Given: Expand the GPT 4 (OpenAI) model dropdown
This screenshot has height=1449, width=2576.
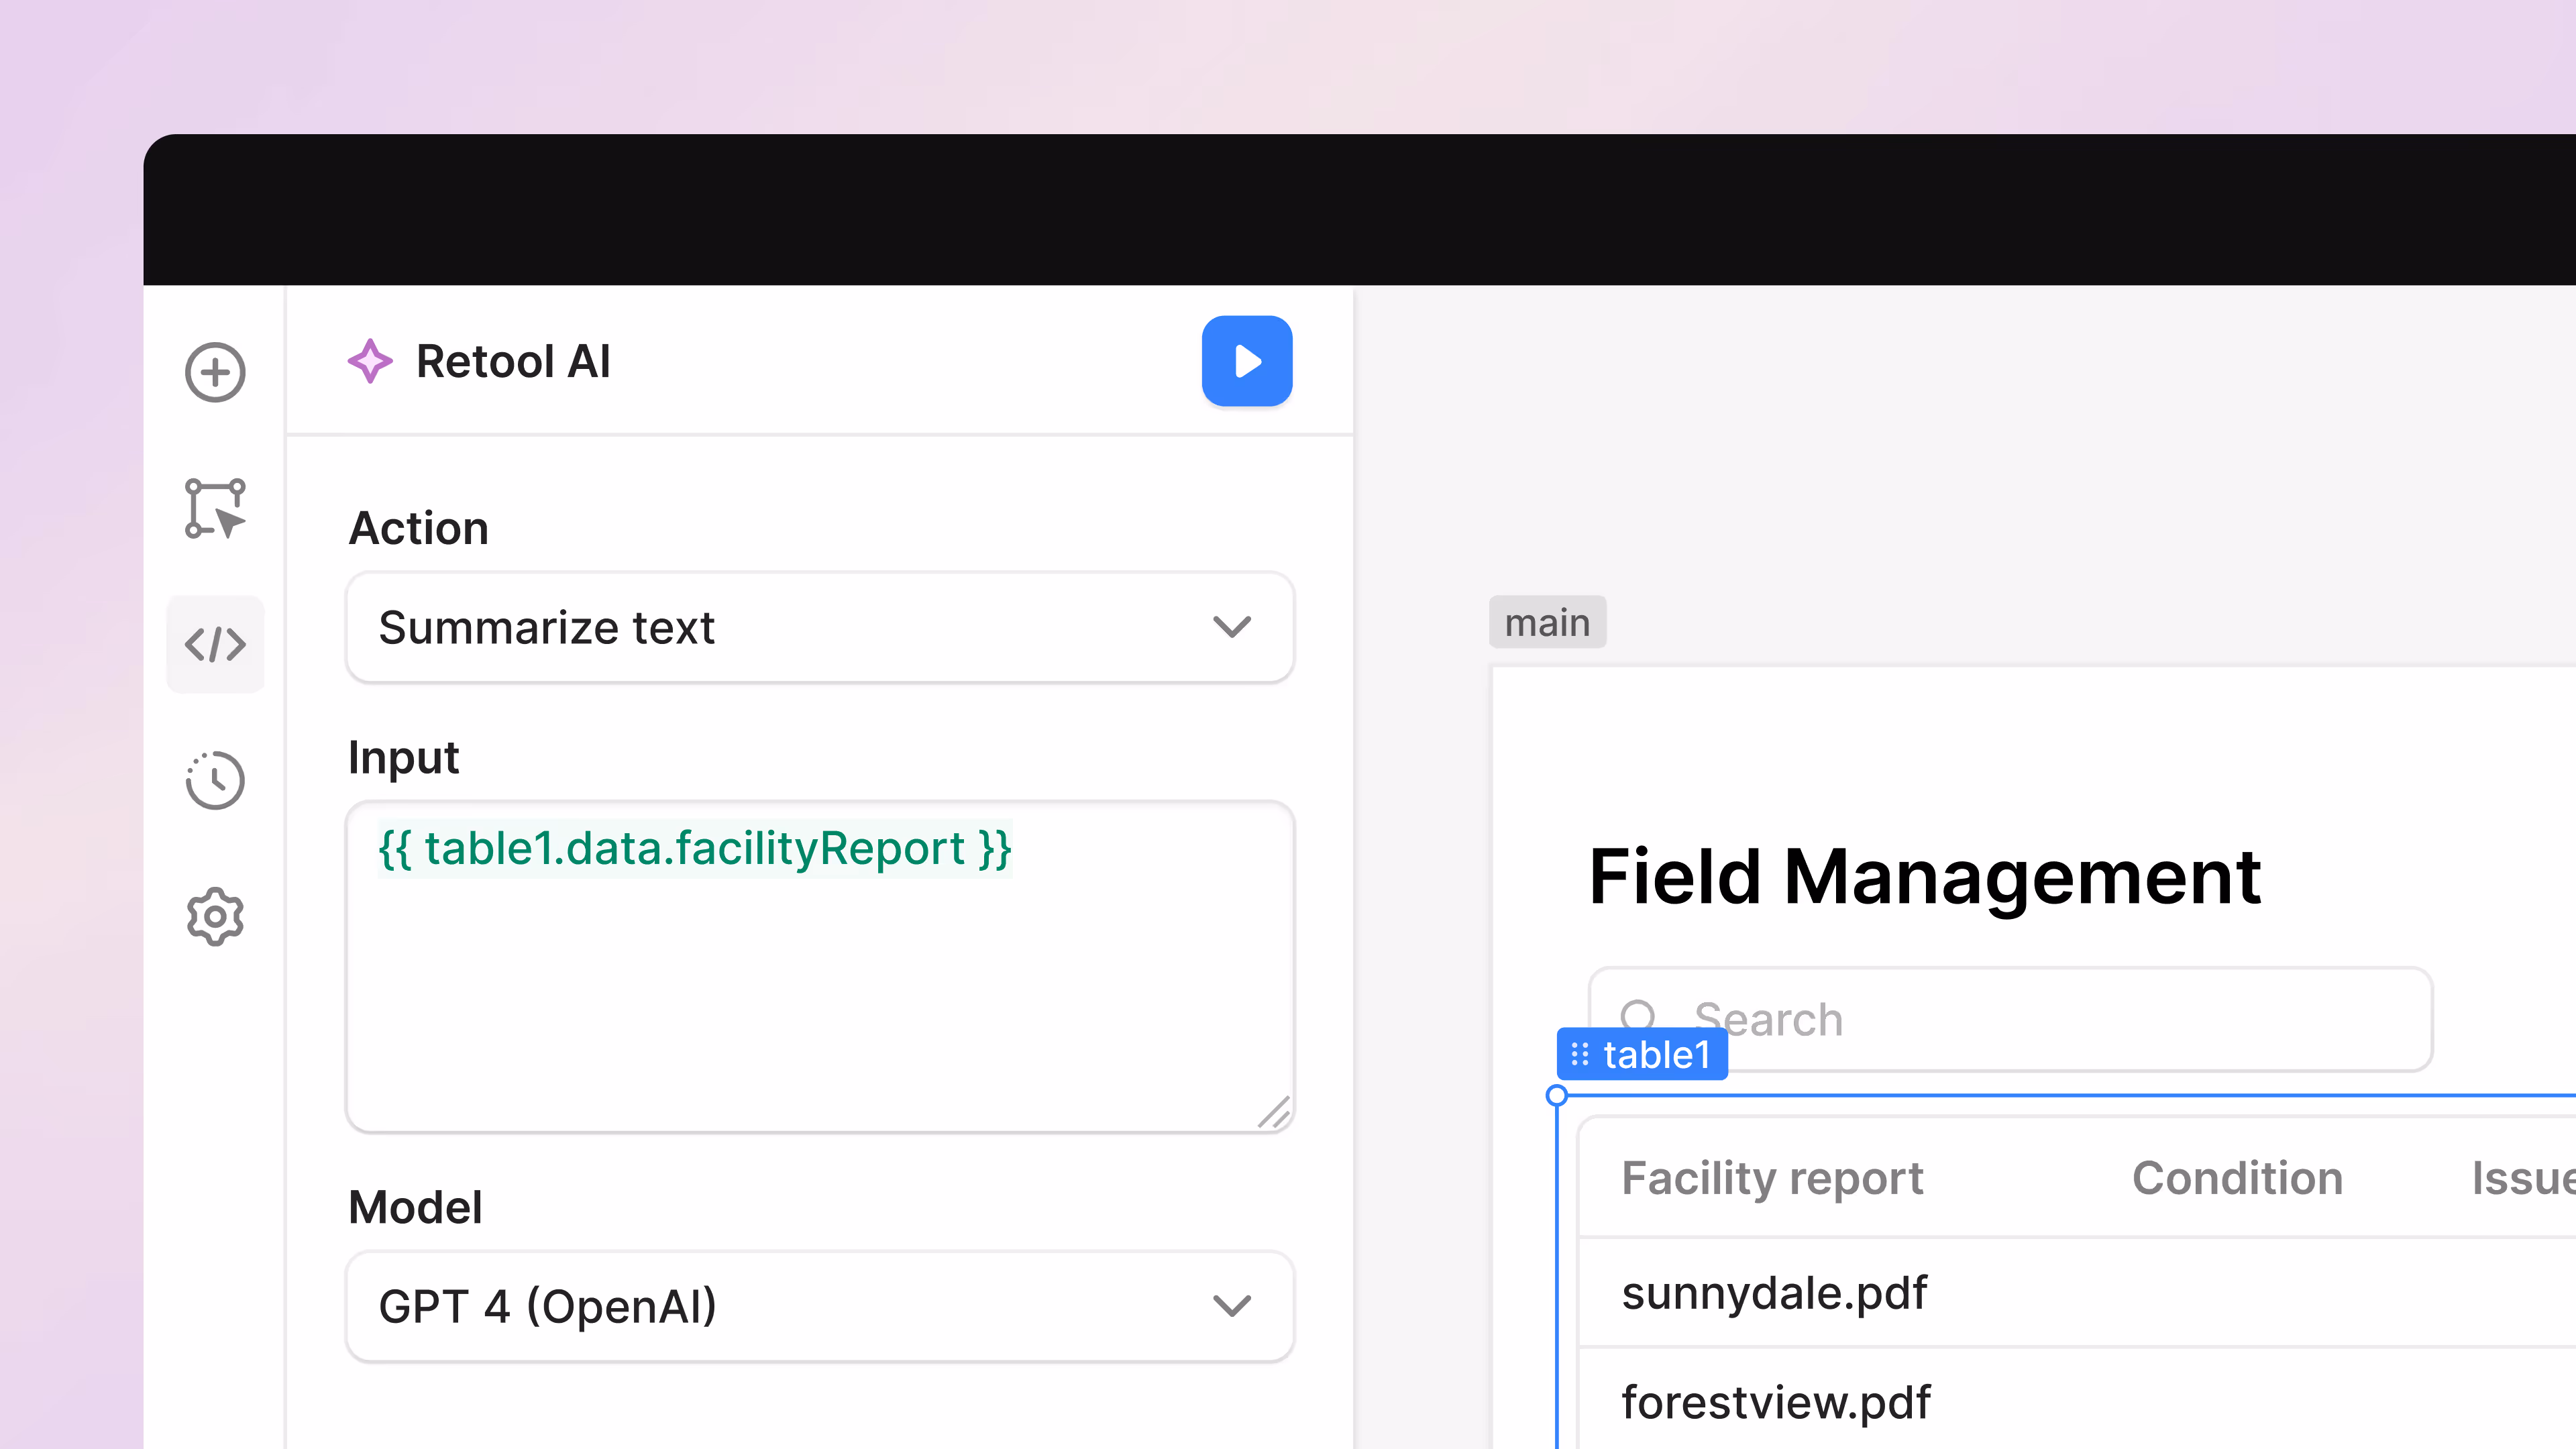Looking at the screenshot, I should (790, 1306).
